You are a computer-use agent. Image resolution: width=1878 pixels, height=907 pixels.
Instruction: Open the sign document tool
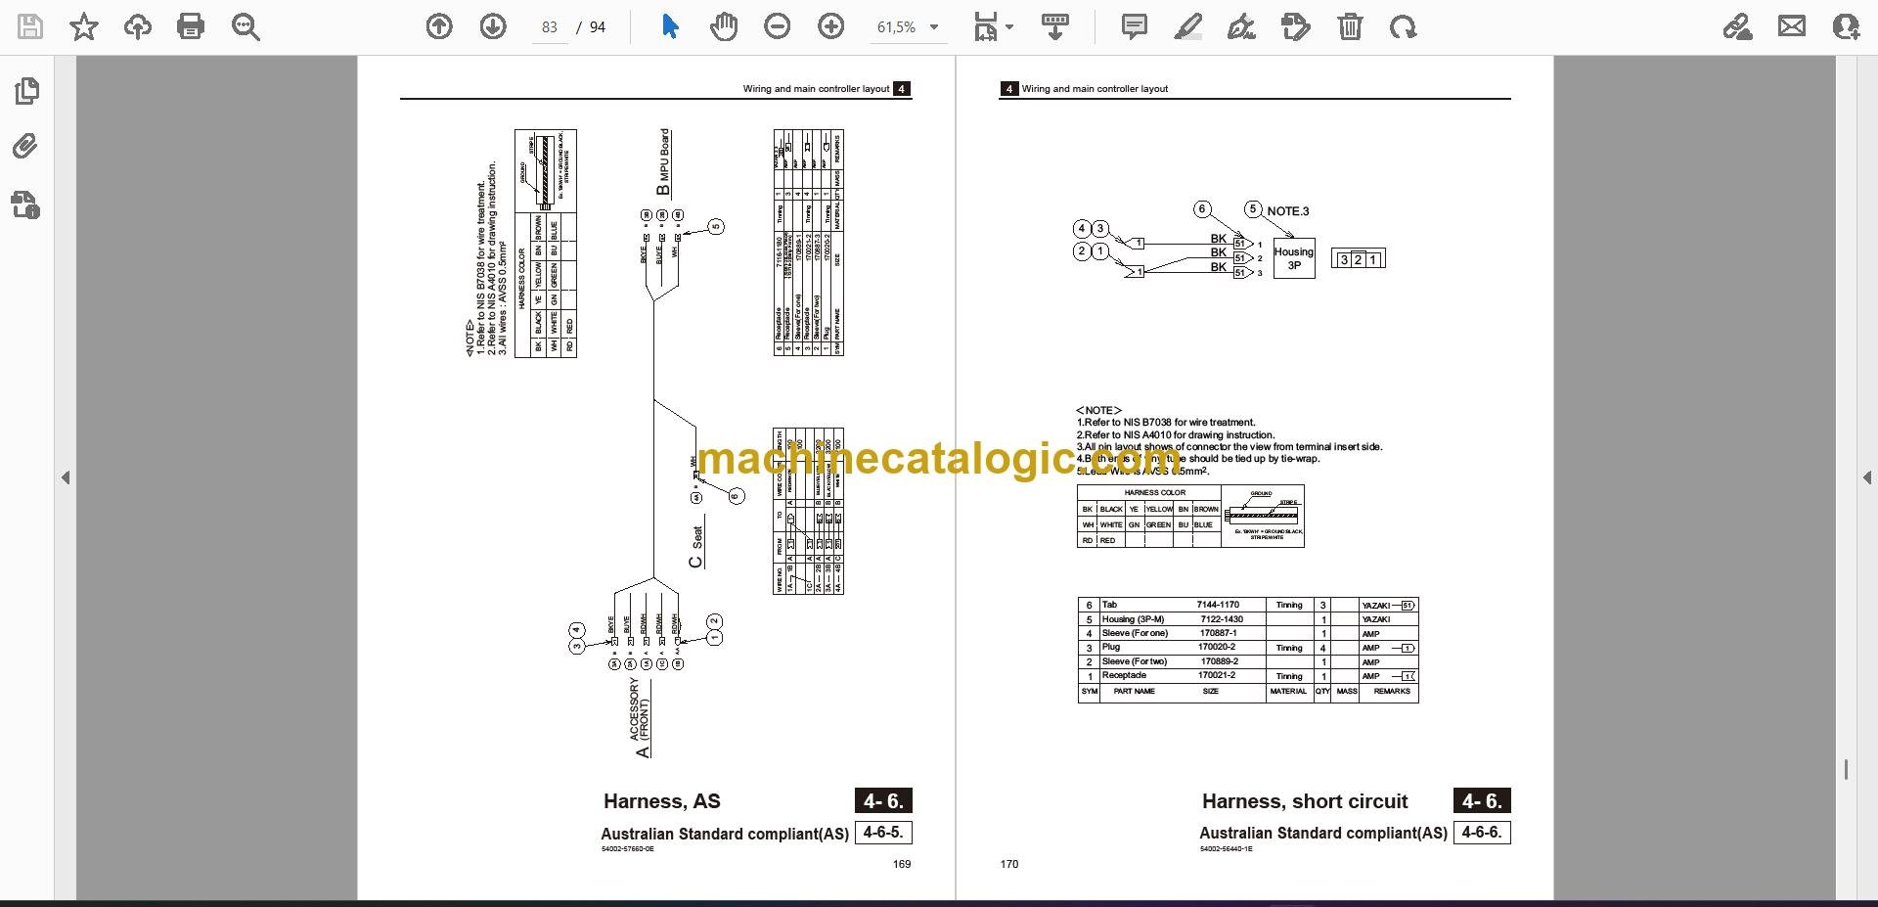1241,26
